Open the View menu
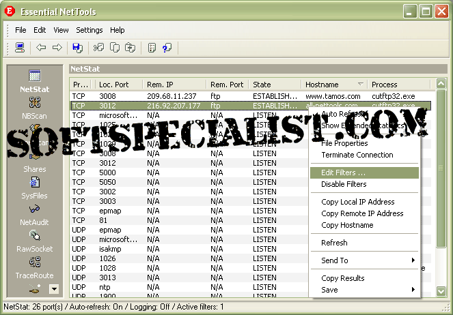The height and width of the screenshot is (315, 453). [x=61, y=30]
